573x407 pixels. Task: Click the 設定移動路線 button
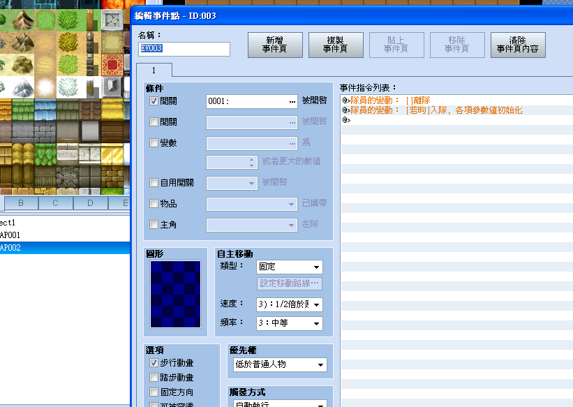click(290, 283)
